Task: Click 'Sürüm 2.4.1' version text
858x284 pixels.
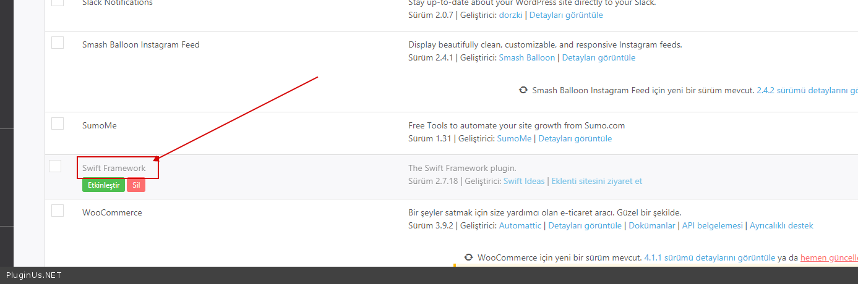Action: [x=431, y=58]
